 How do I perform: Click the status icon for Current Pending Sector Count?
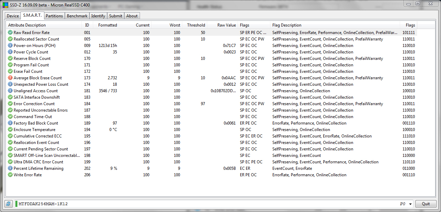10,149
